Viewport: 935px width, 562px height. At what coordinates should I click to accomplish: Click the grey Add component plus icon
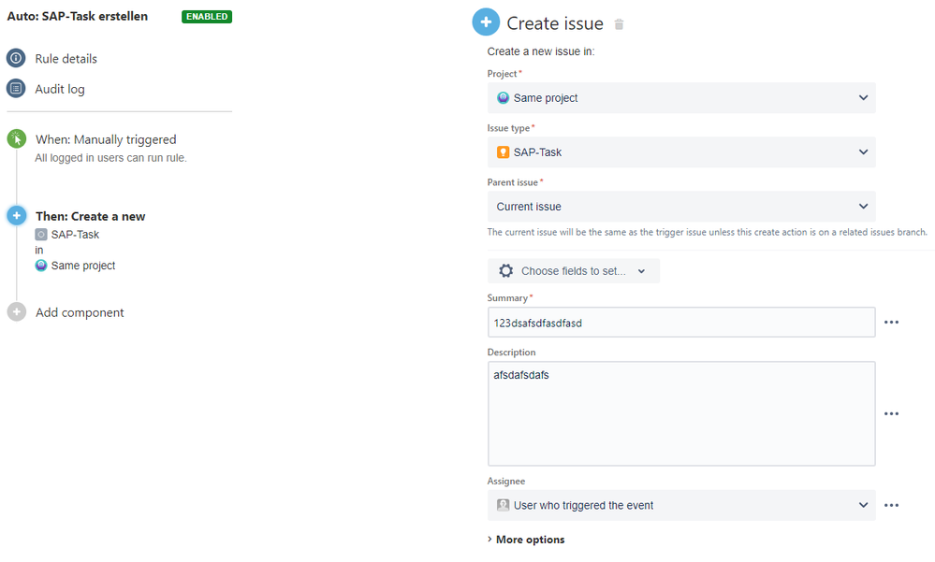pyautogui.click(x=17, y=311)
